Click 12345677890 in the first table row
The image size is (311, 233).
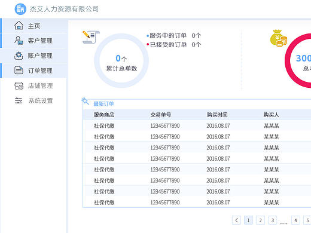[x=165, y=125]
